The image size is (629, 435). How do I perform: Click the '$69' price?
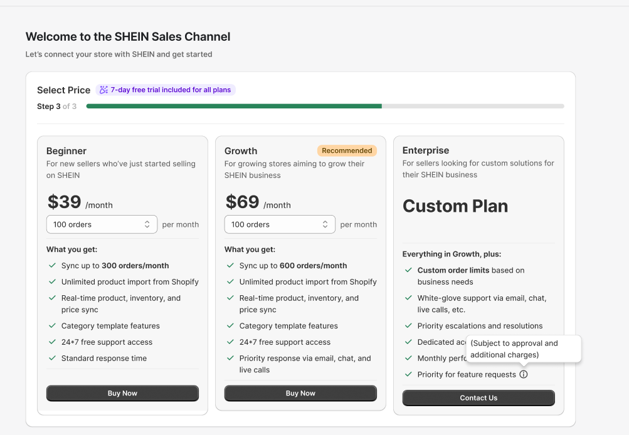pyautogui.click(x=242, y=202)
